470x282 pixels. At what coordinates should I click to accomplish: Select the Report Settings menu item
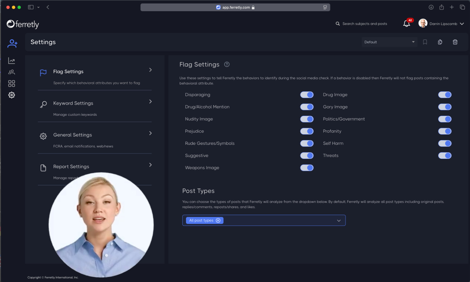click(95, 171)
